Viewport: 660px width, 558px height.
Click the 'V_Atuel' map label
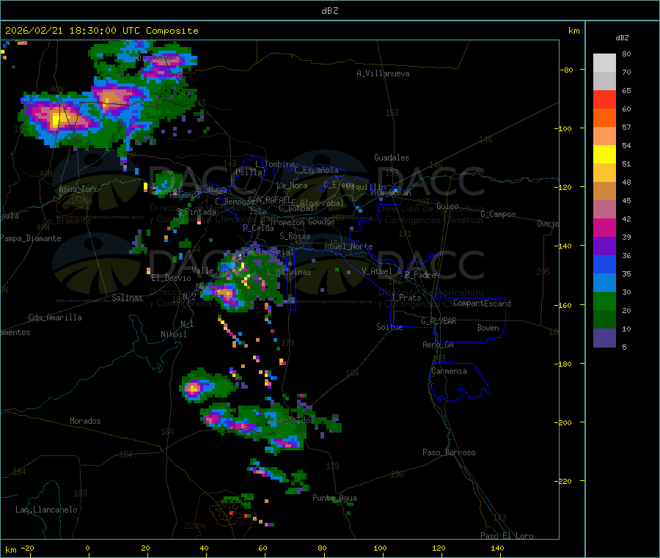coord(377,271)
